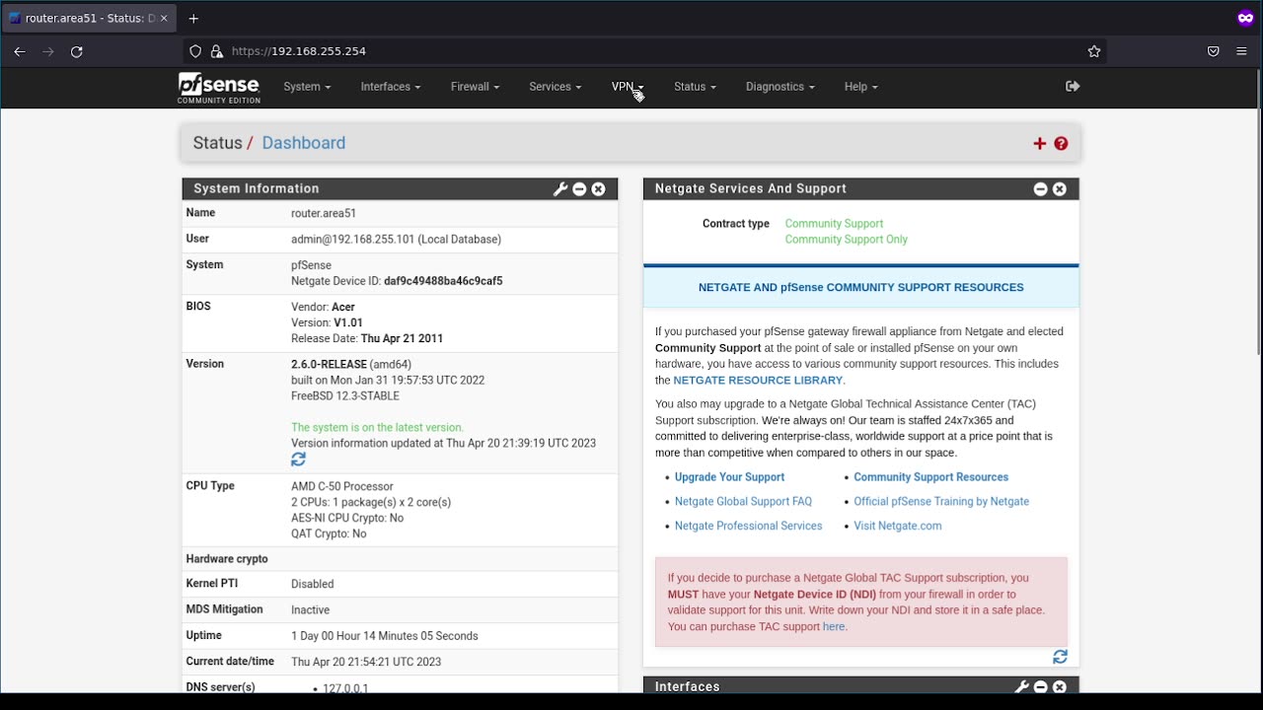Viewport: 1263px width, 710px height.
Task: Click the hostname router.area51 value
Action: [x=324, y=213]
